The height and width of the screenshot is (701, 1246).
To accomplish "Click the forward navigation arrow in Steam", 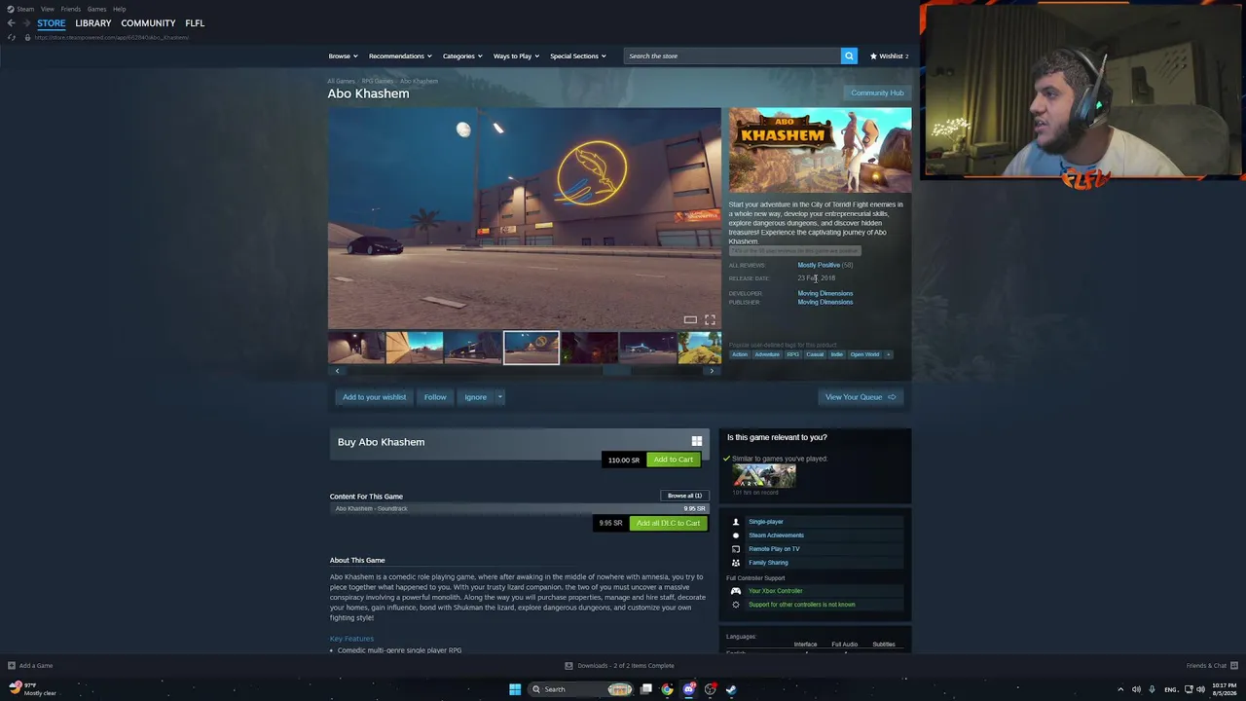I will [x=26, y=23].
